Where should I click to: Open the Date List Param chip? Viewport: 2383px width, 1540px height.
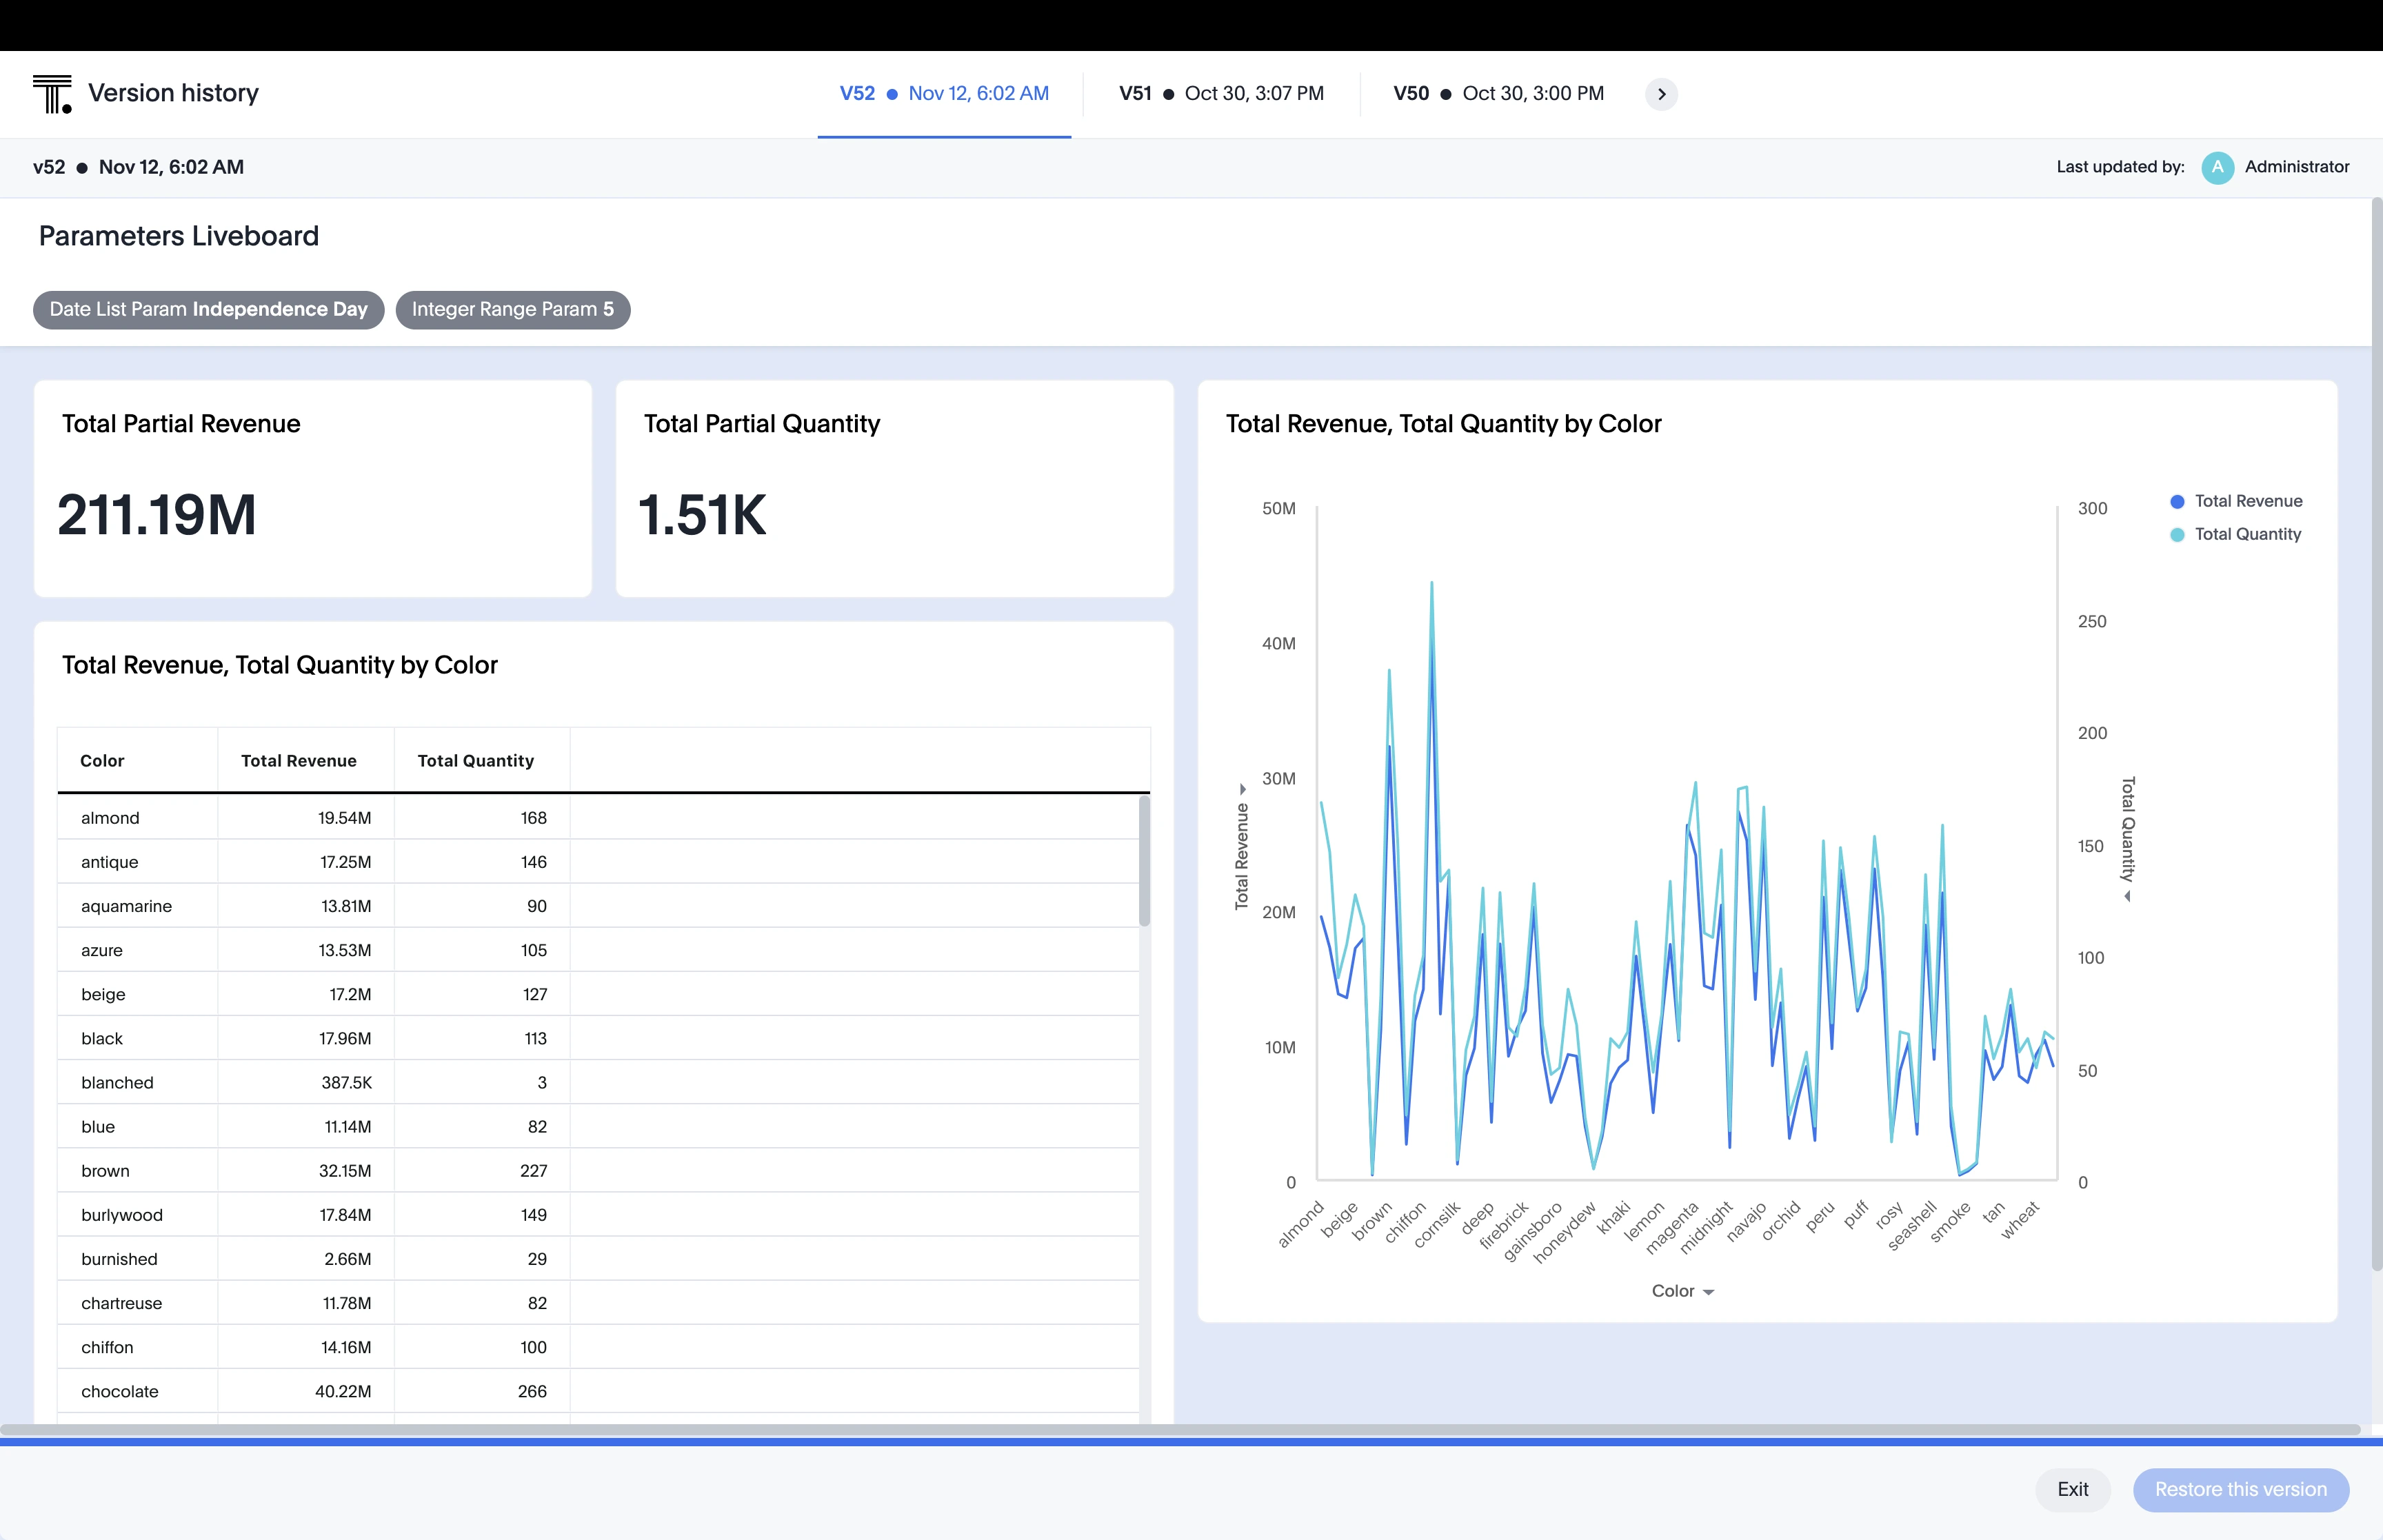208,309
